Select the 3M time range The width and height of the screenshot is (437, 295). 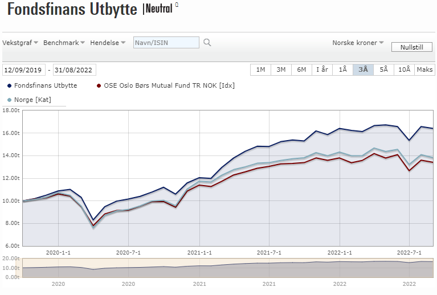tap(281, 69)
